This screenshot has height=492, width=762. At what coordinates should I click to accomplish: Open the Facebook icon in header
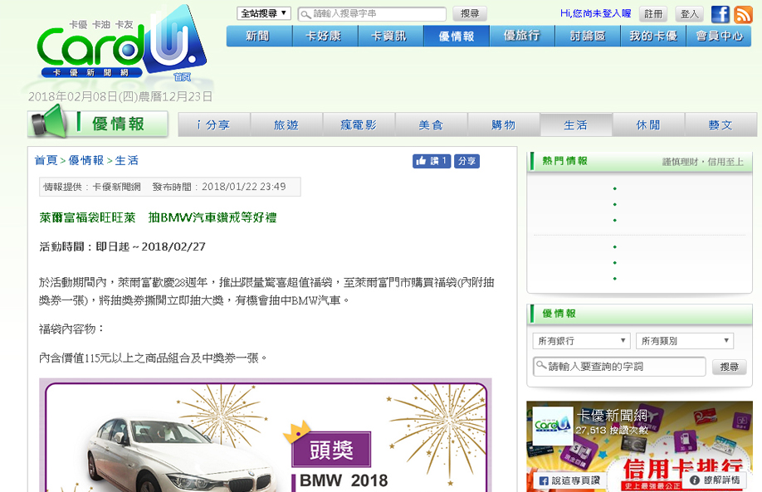coord(720,14)
